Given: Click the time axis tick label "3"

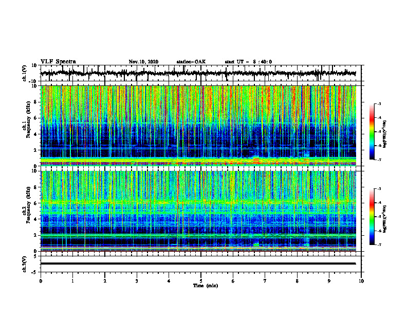Looking at the screenshot, I should click(137, 281).
